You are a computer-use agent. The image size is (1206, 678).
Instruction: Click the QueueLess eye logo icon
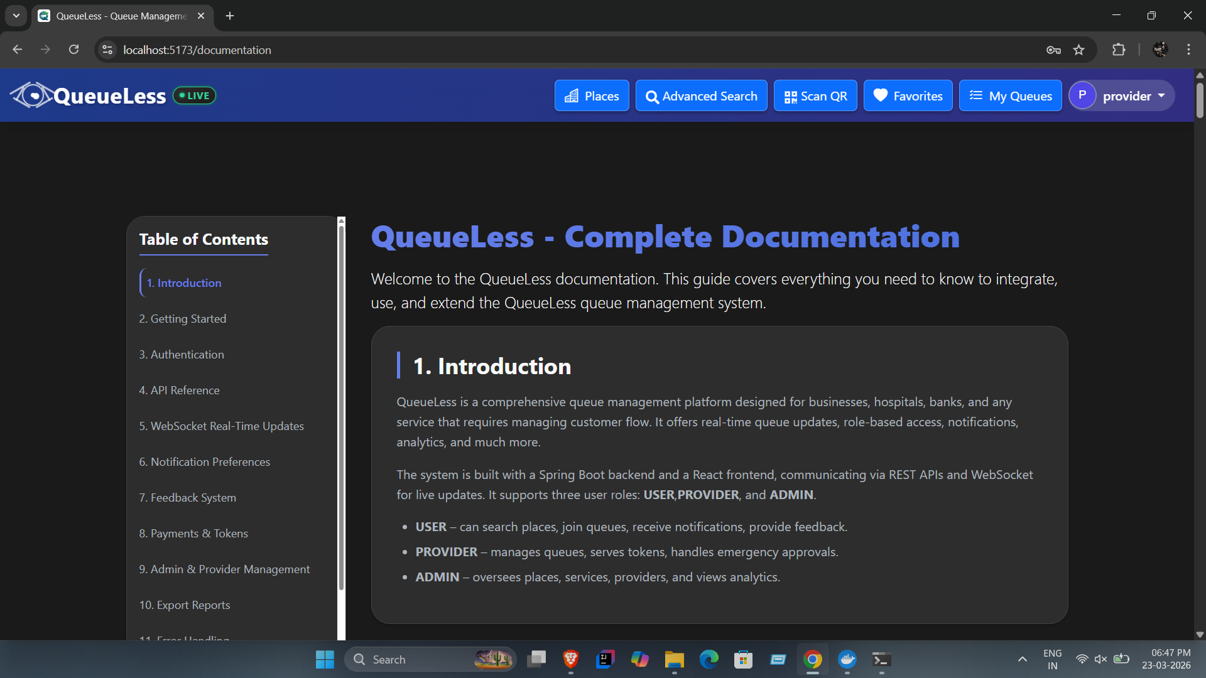tap(31, 95)
